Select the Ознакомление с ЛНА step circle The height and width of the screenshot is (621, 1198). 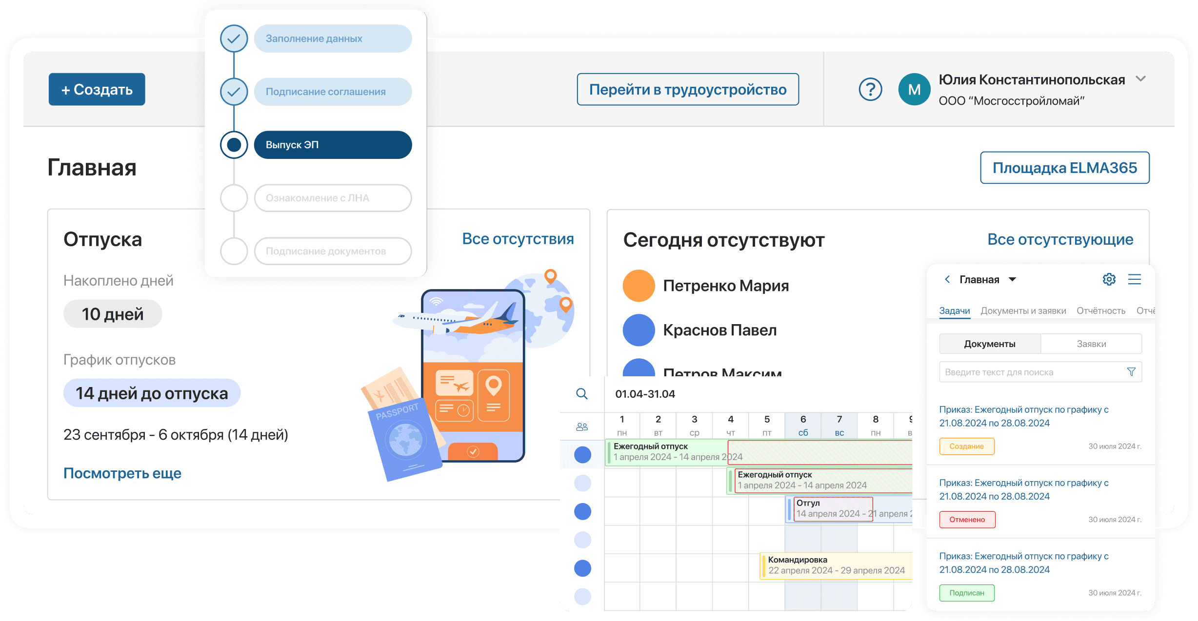(234, 198)
